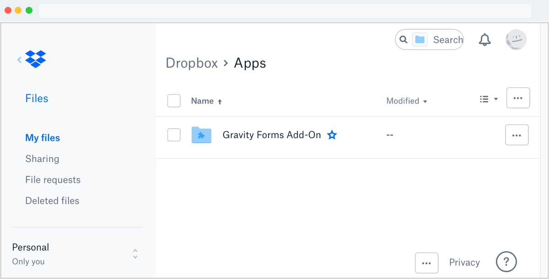
Task: Open the Privacy link
Action: click(464, 263)
